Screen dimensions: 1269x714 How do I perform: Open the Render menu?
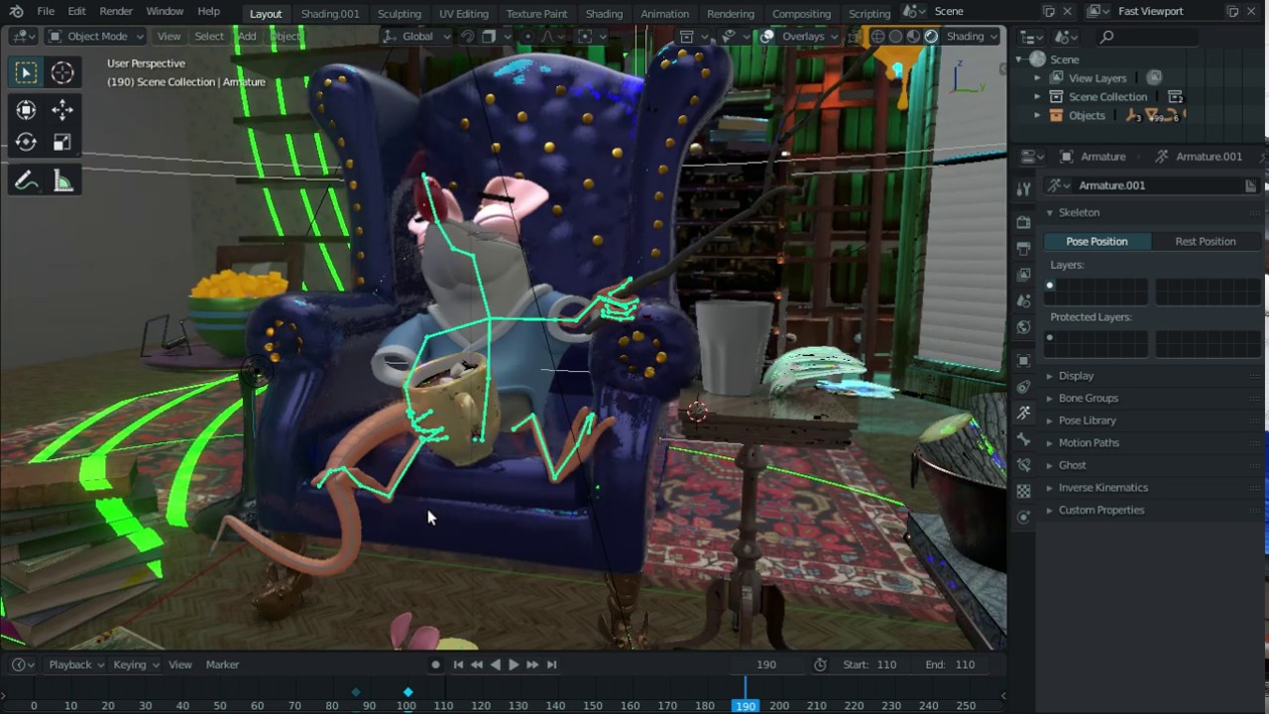click(116, 11)
